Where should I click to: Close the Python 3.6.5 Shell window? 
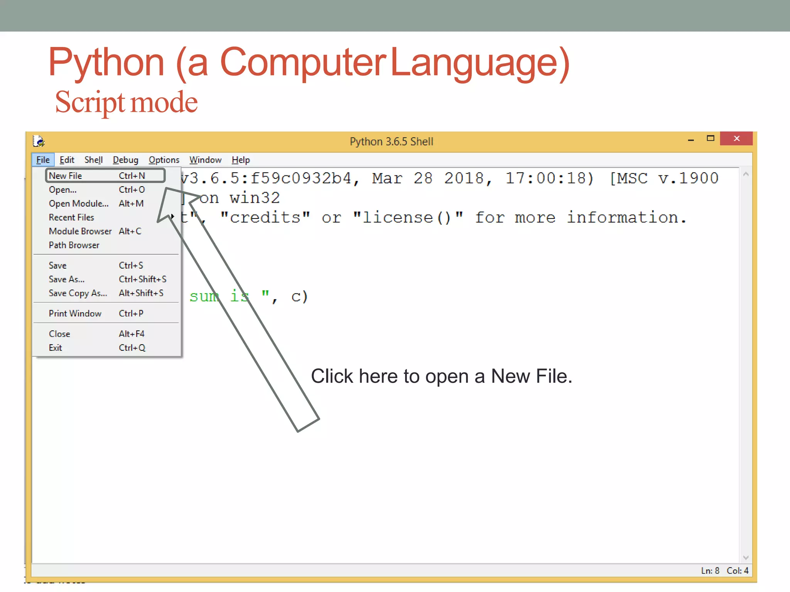736,138
